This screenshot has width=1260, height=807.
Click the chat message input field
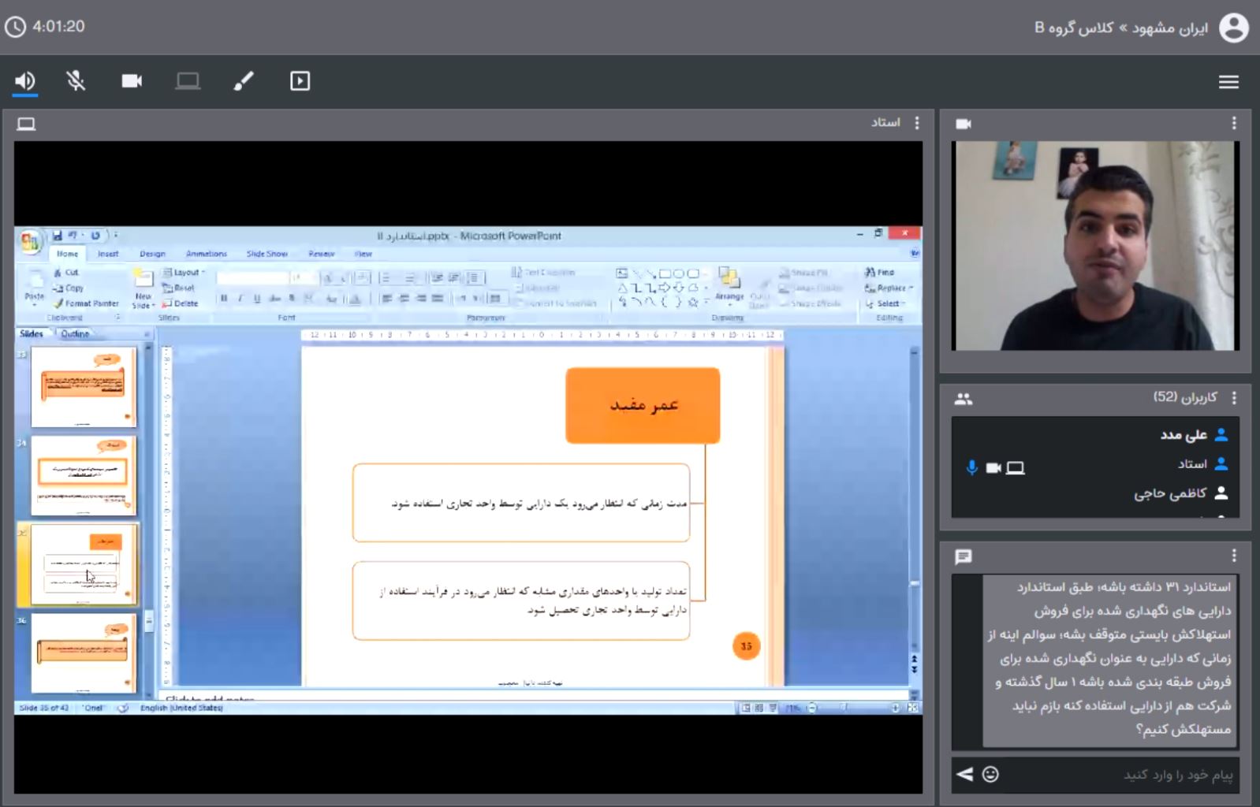tap(1121, 775)
